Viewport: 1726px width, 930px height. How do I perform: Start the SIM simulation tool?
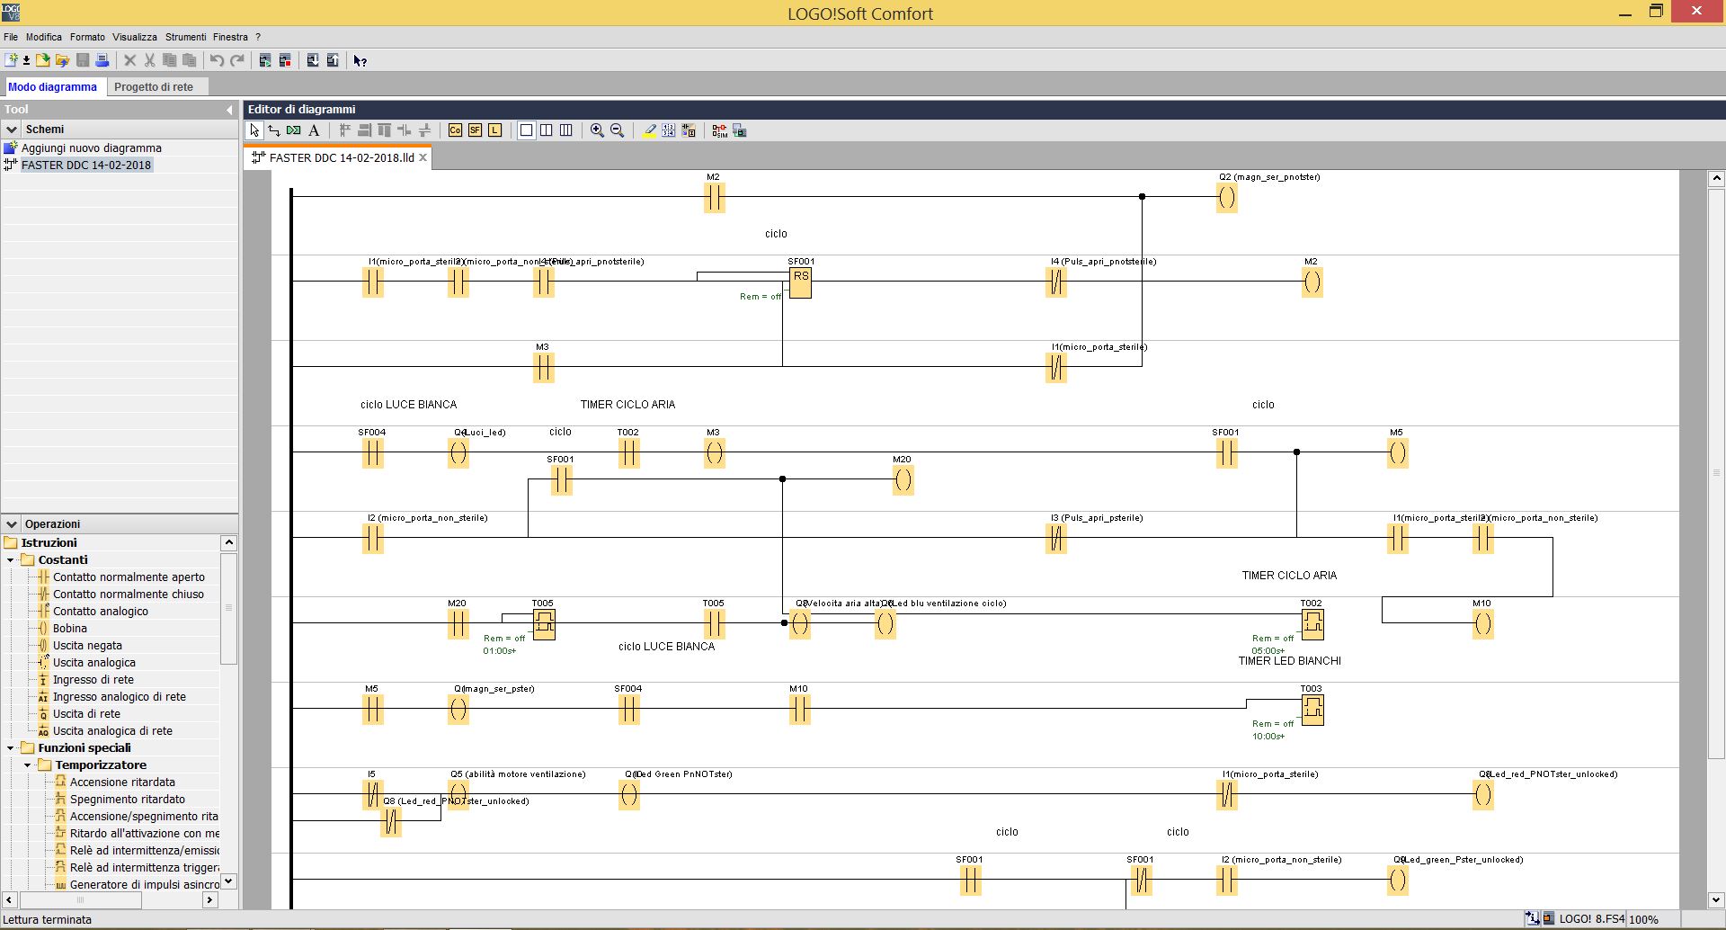719,130
